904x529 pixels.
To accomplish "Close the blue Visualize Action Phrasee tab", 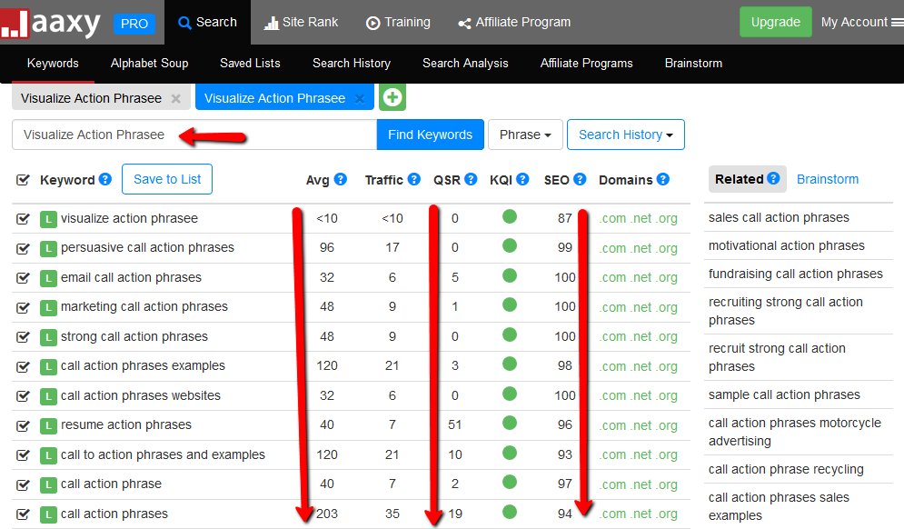I will (x=360, y=99).
